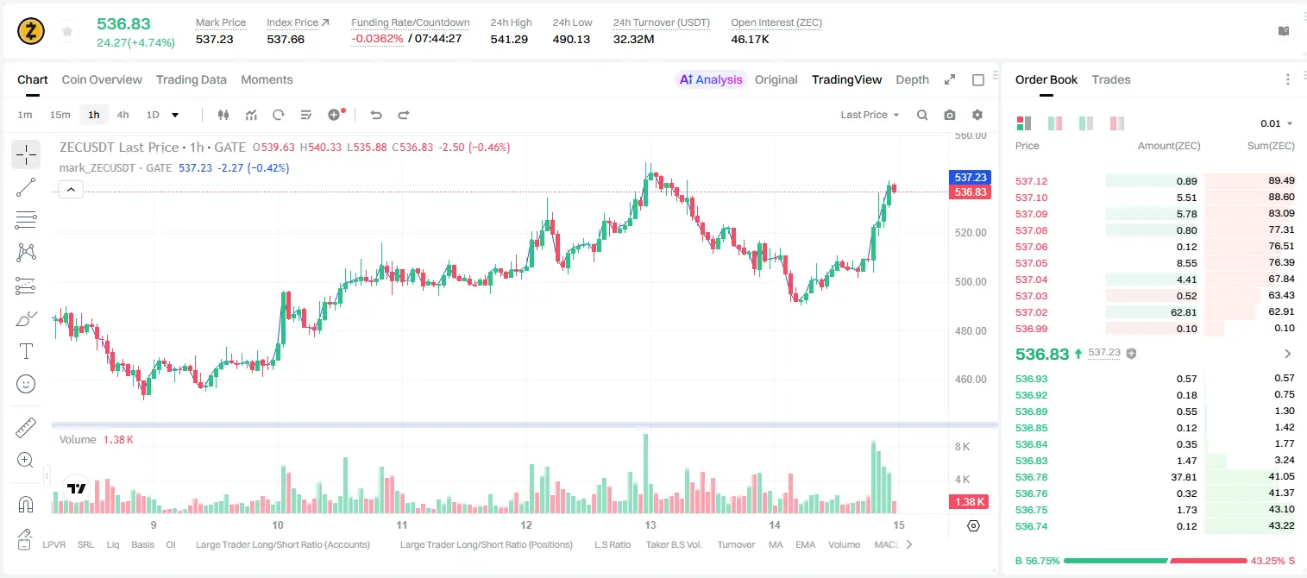Open chart settings gear icon
Screen dimensions: 1307x578
coord(977,115)
